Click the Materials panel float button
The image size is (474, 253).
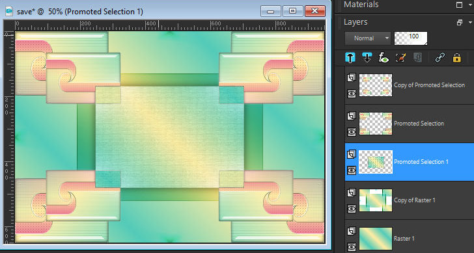pos(459,5)
